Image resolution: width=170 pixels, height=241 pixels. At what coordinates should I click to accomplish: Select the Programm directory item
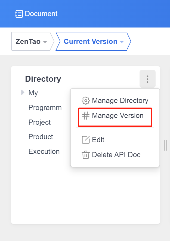(x=45, y=108)
